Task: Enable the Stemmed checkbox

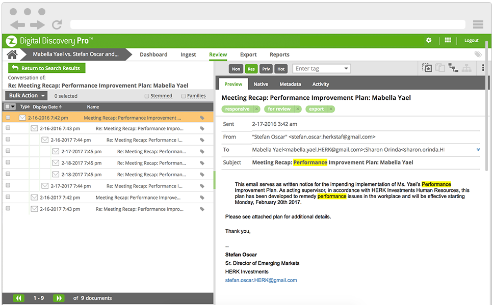Action: tap(146, 96)
